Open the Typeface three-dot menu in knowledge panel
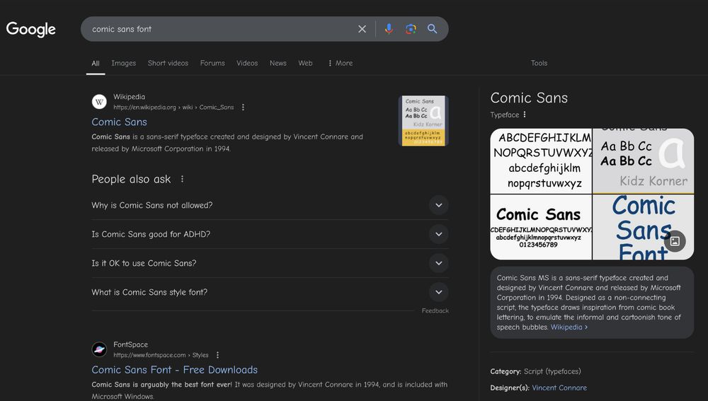This screenshot has width=708, height=401. [x=524, y=115]
